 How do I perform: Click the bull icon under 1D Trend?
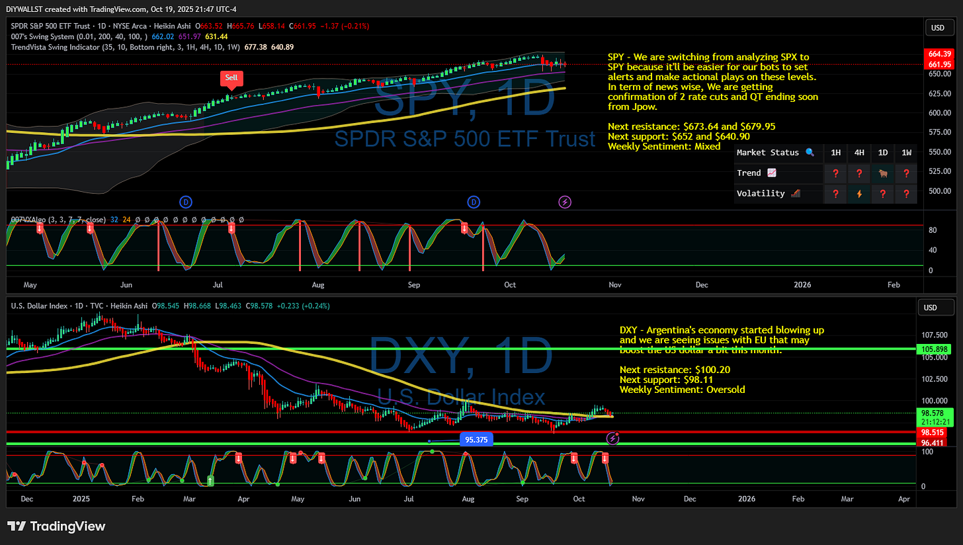(882, 173)
